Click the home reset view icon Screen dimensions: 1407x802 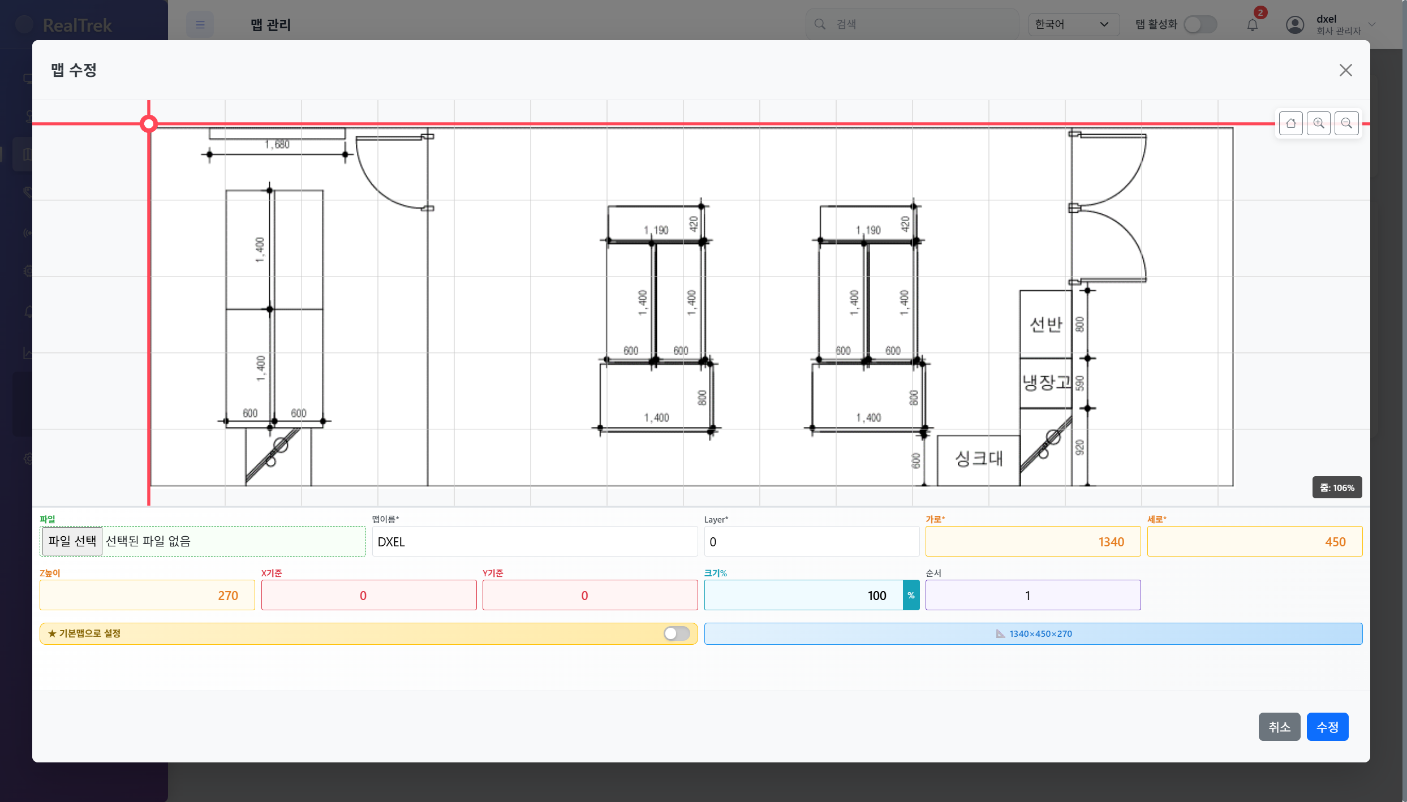pos(1290,123)
